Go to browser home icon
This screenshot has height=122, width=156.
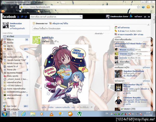[x=16, y=7]
